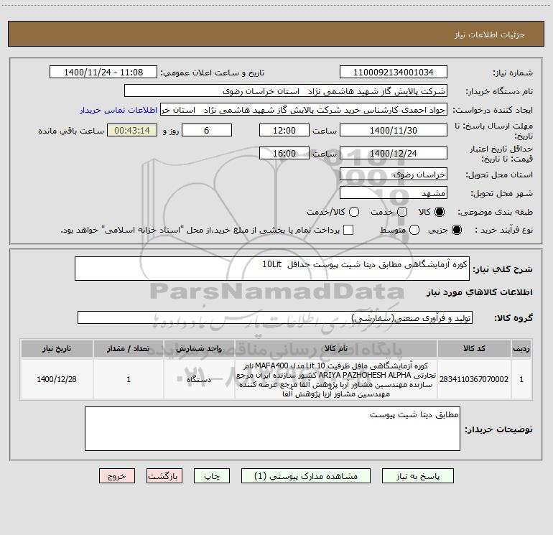Click the remaining time counter 00:43:14
Viewport: 553px width, 535px height.
(132, 131)
